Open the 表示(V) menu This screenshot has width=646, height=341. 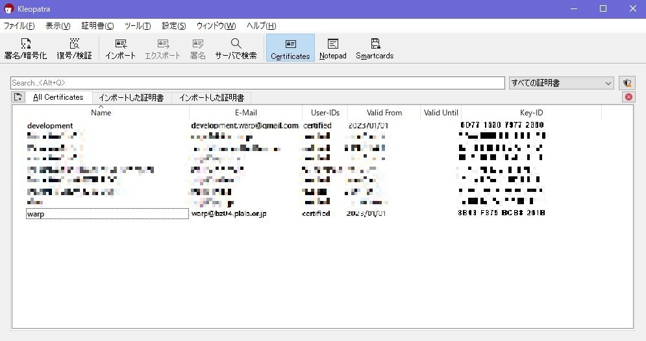pyautogui.click(x=58, y=26)
